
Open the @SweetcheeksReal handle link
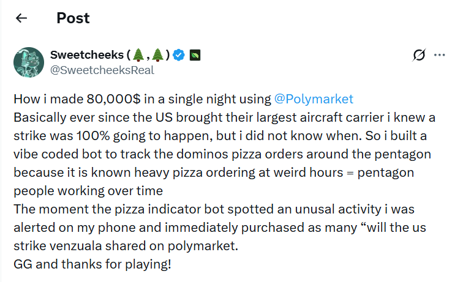[x=102, y=70]
